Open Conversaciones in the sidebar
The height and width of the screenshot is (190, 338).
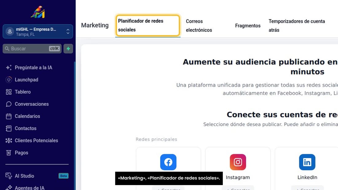click(32, 104)
